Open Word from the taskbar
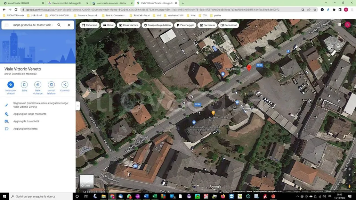This screenshot has width=356, height=200. tap(146, 197)
